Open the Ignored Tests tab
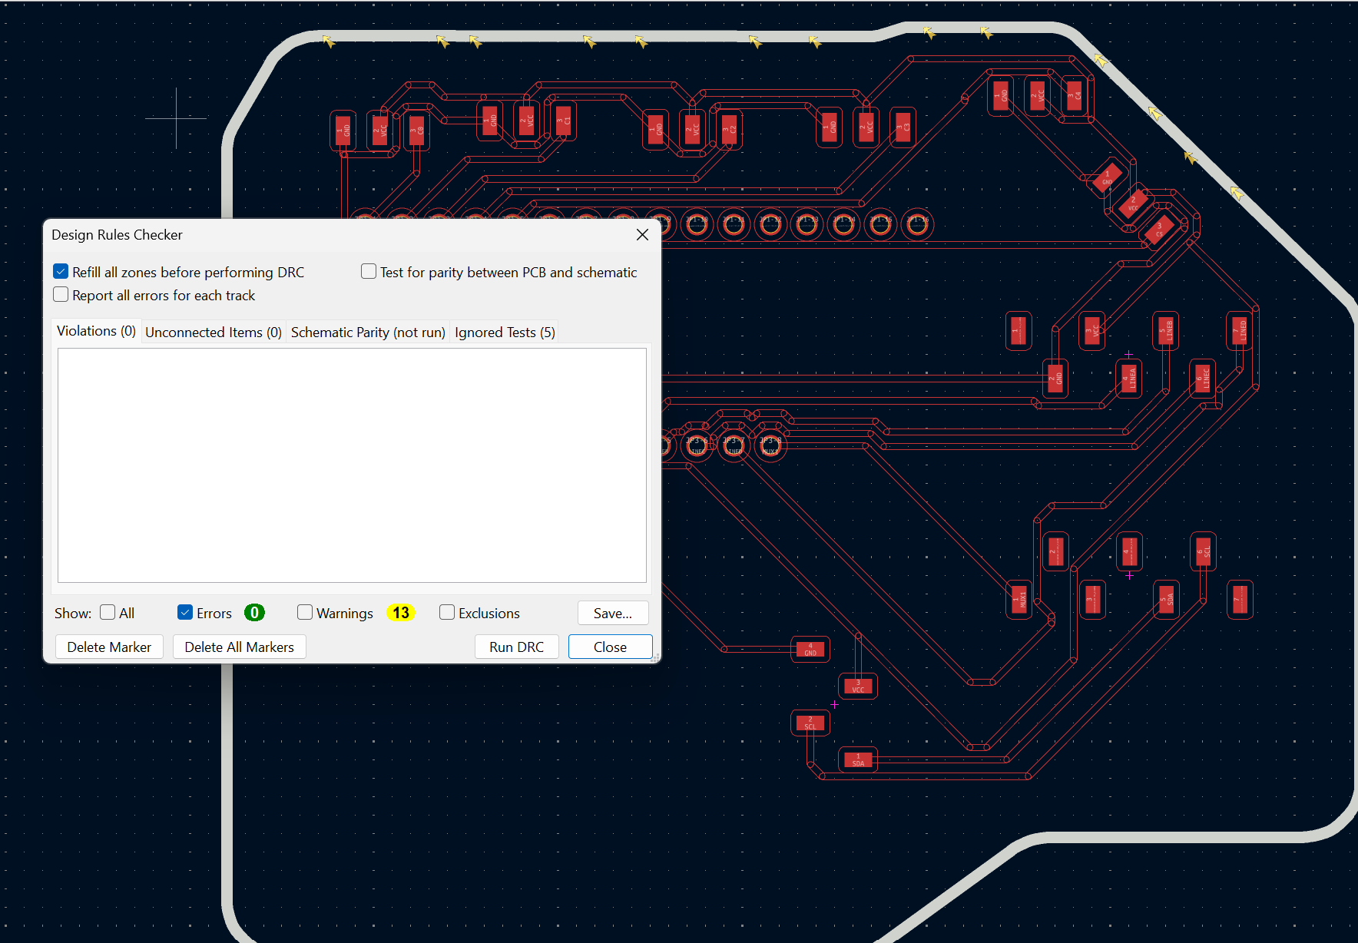Viewport: 1358px width, 943px height. pyautogui.click(x=504, y=332)
